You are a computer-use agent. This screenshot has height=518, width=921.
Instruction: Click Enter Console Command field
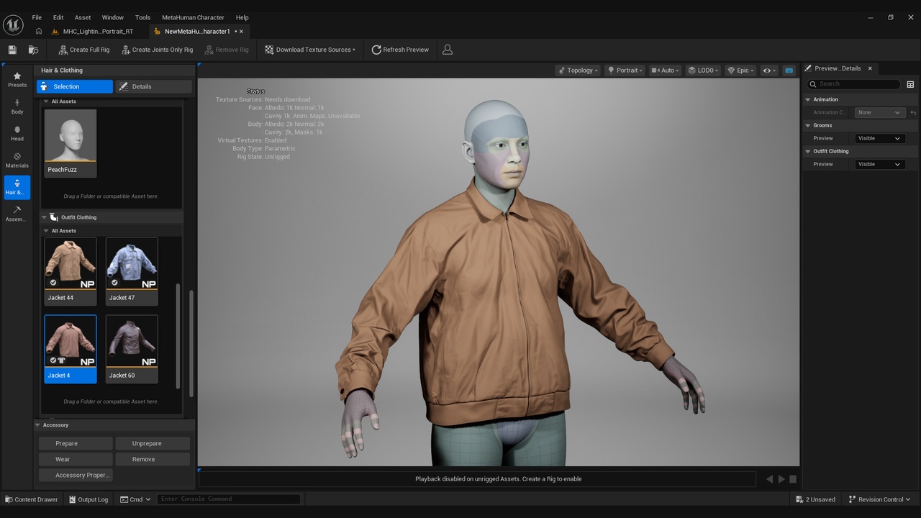[229, 499]
